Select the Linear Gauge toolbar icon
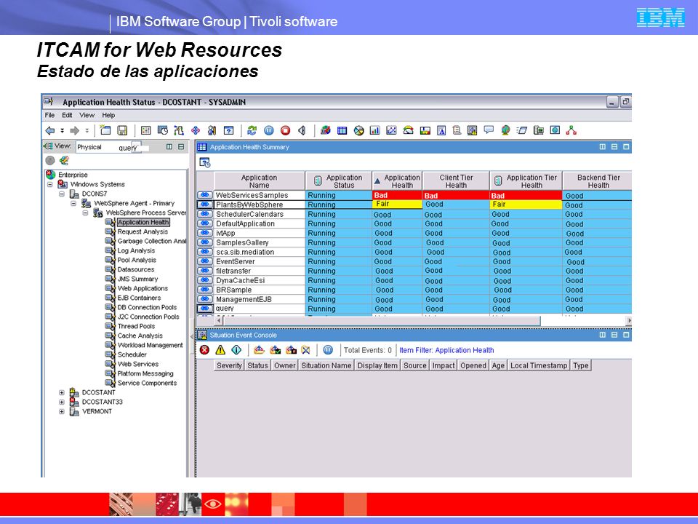Viewport: 698px width, 524px height. pyautogui.click(x=425, y=130)
